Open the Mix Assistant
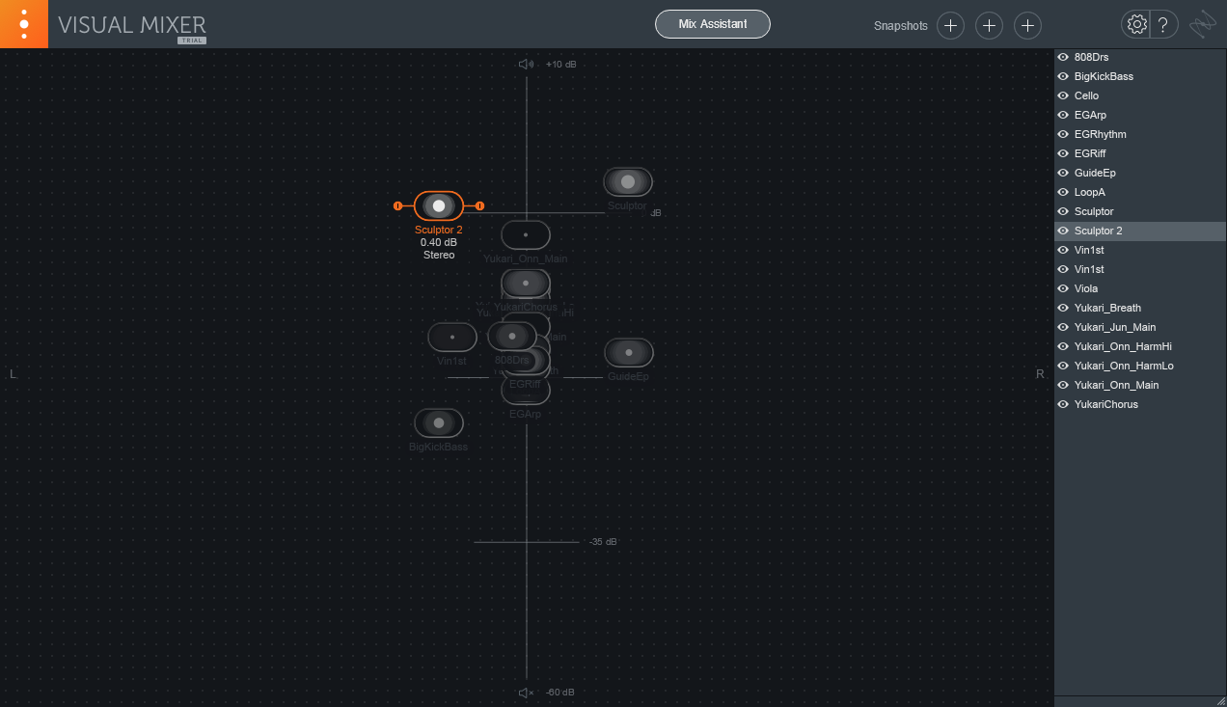The width and height of the screenshot is (1227, 707). coord(713,24)
